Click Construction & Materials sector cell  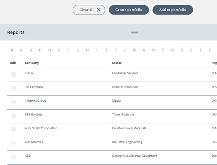click(x=129, y=128)
